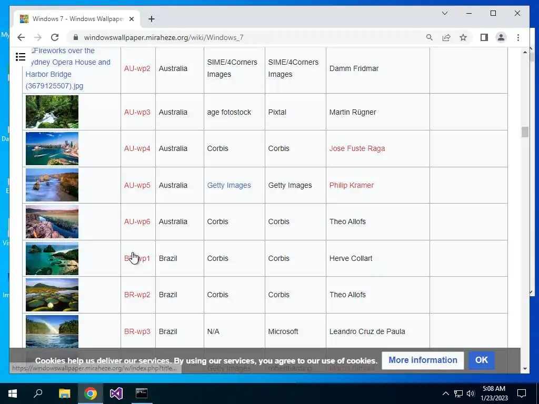The height and width of the screenshot is (404, 539).
Task: Open the Windows Start menu
Action: (13, 393)
